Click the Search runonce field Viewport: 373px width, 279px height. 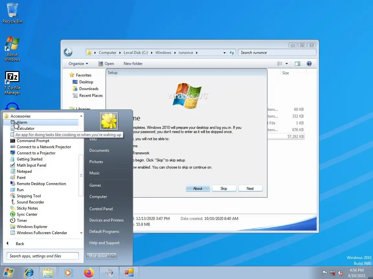click(x=277, y=53)
